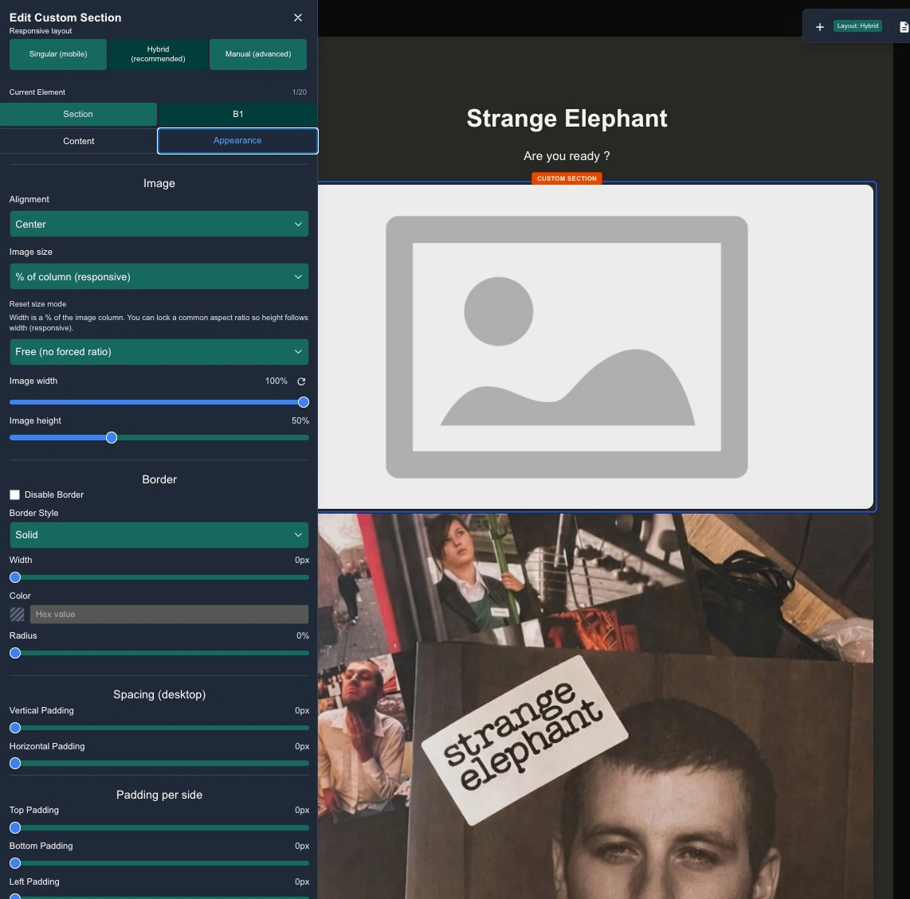
Task: Select the B1 element tab
Action: (237, 114)
